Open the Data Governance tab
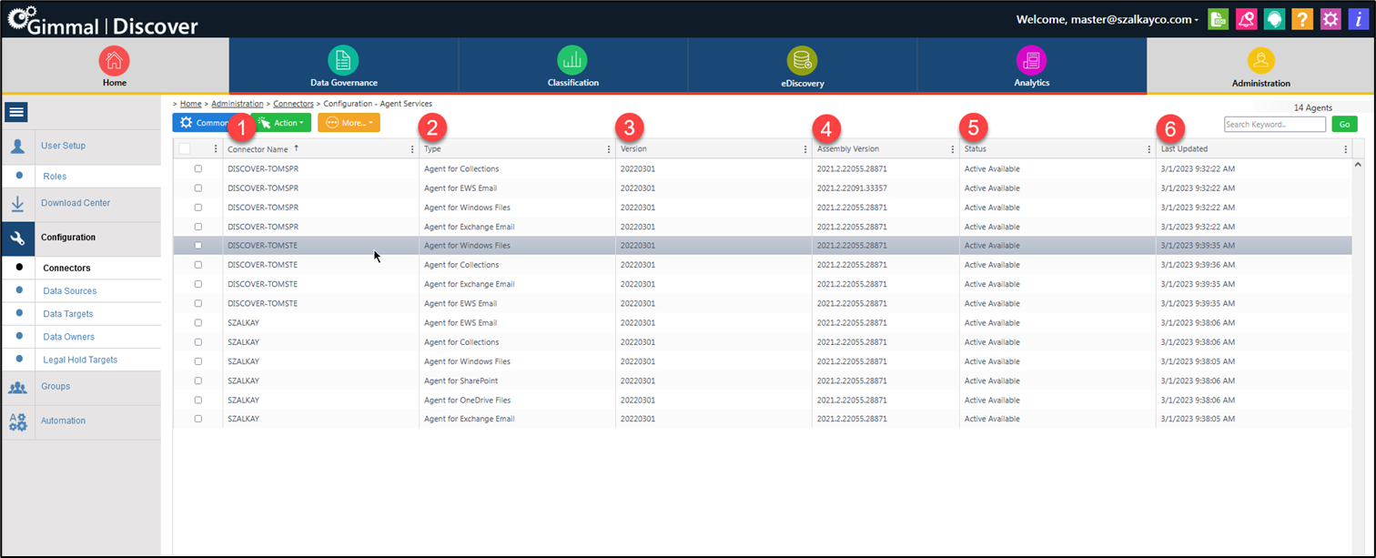1376x558 pixels. coord(343,66)
